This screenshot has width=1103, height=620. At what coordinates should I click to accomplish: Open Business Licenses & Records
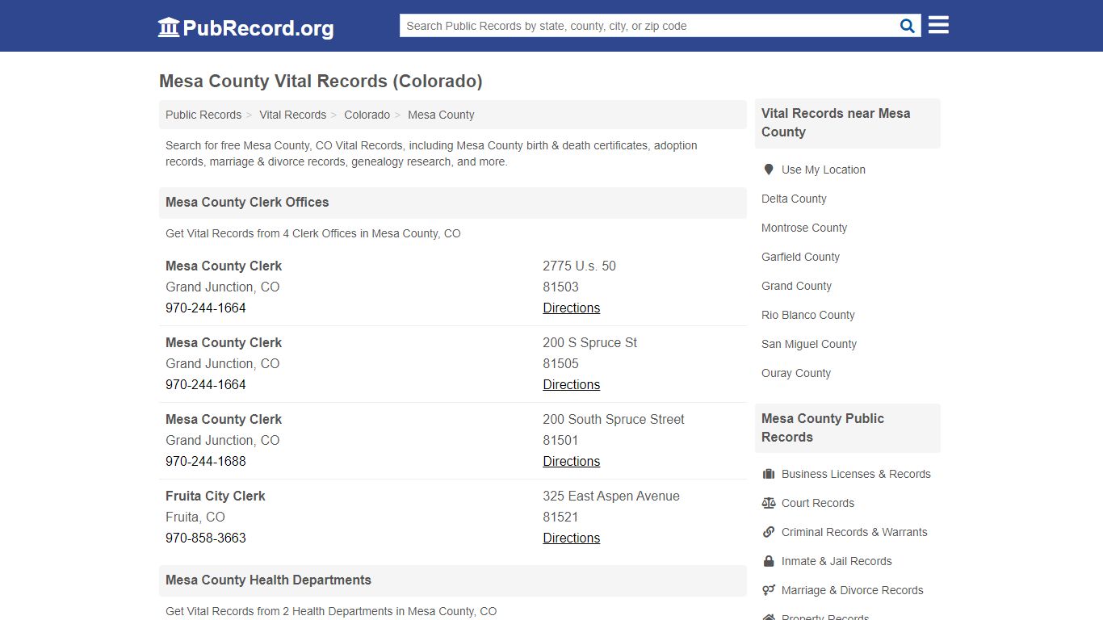pos(856,474)
